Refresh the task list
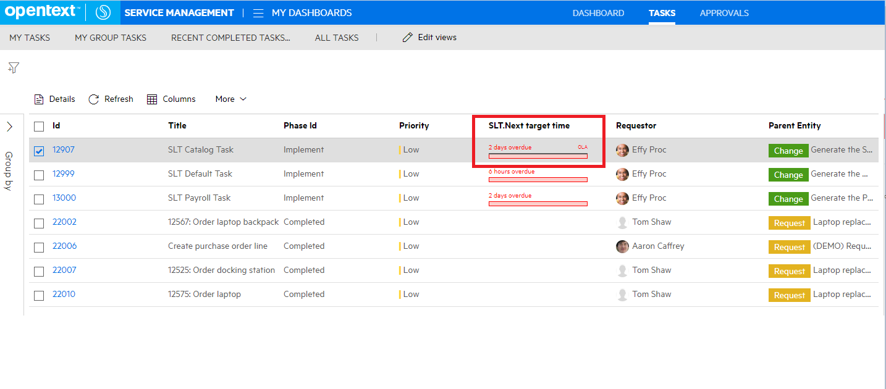This screenshot has height=389, width=886. (93, 99)
